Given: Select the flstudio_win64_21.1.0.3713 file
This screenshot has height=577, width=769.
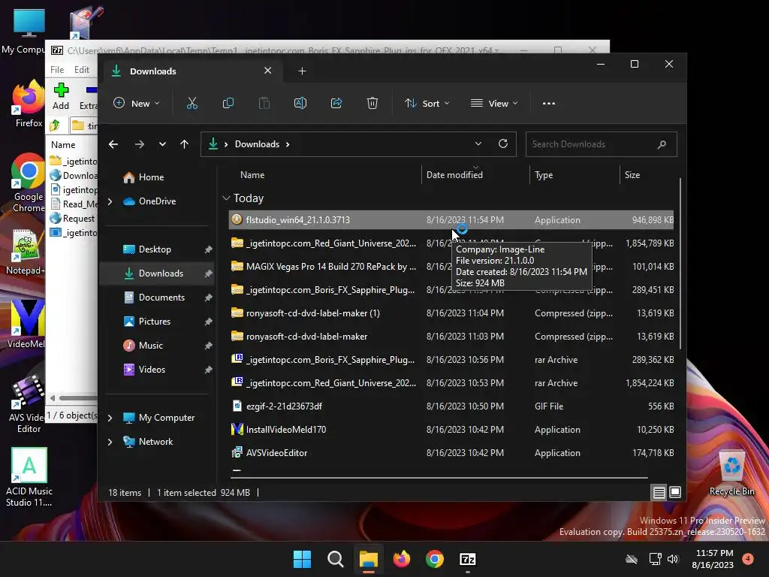Looking at the screenshot, I should (451, 220).
